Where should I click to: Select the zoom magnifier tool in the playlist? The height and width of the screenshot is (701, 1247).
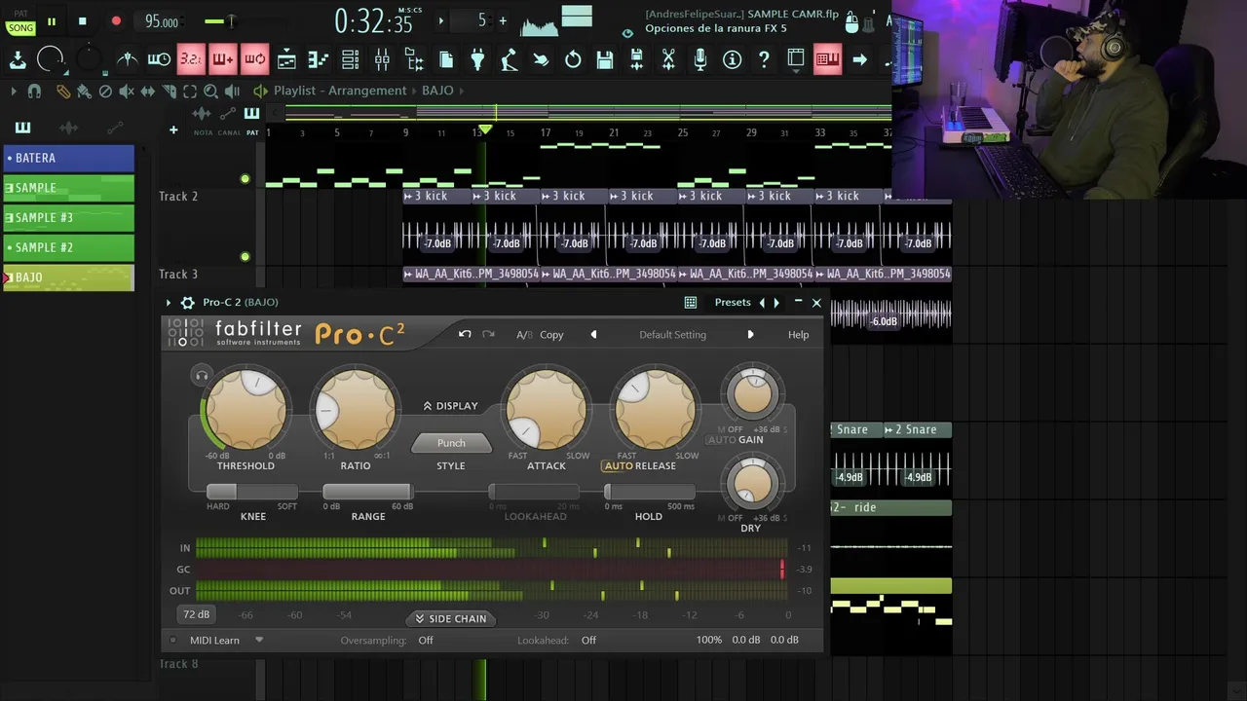(210, 92)
